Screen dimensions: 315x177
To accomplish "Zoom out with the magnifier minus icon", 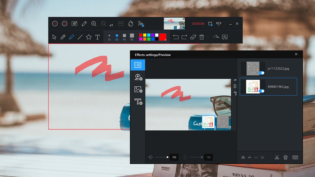I will tap(103, 24).
